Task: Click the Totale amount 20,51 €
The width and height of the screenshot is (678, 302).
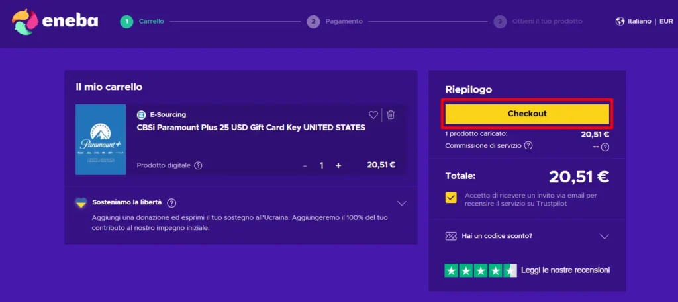Action: pos(579,176)
